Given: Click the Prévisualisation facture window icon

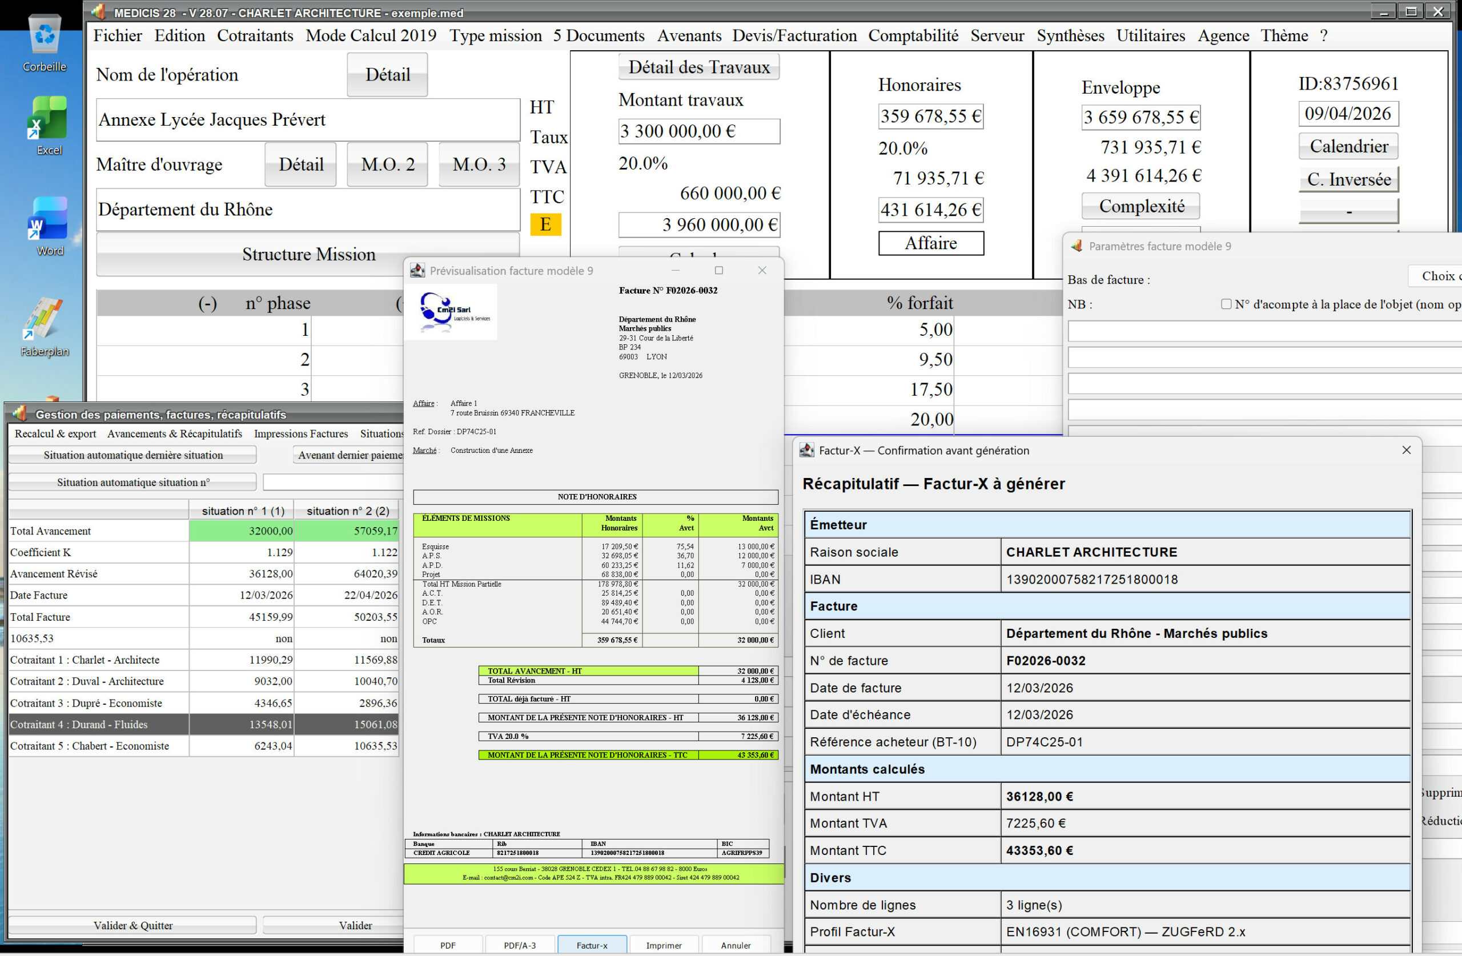Looking at the screenshot, I should click(417, 270).
